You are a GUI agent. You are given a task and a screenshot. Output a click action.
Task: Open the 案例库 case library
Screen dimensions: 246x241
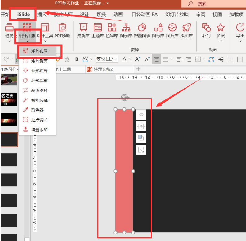(x=83, y=31)
